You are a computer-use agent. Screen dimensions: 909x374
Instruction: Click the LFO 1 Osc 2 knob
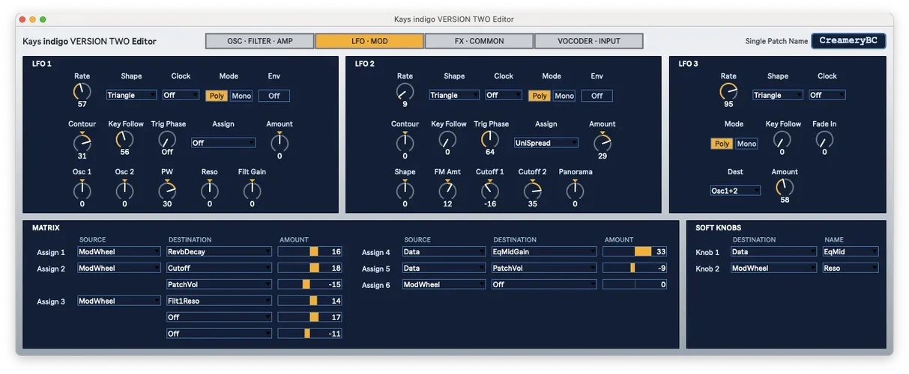(x=124, y=191)
